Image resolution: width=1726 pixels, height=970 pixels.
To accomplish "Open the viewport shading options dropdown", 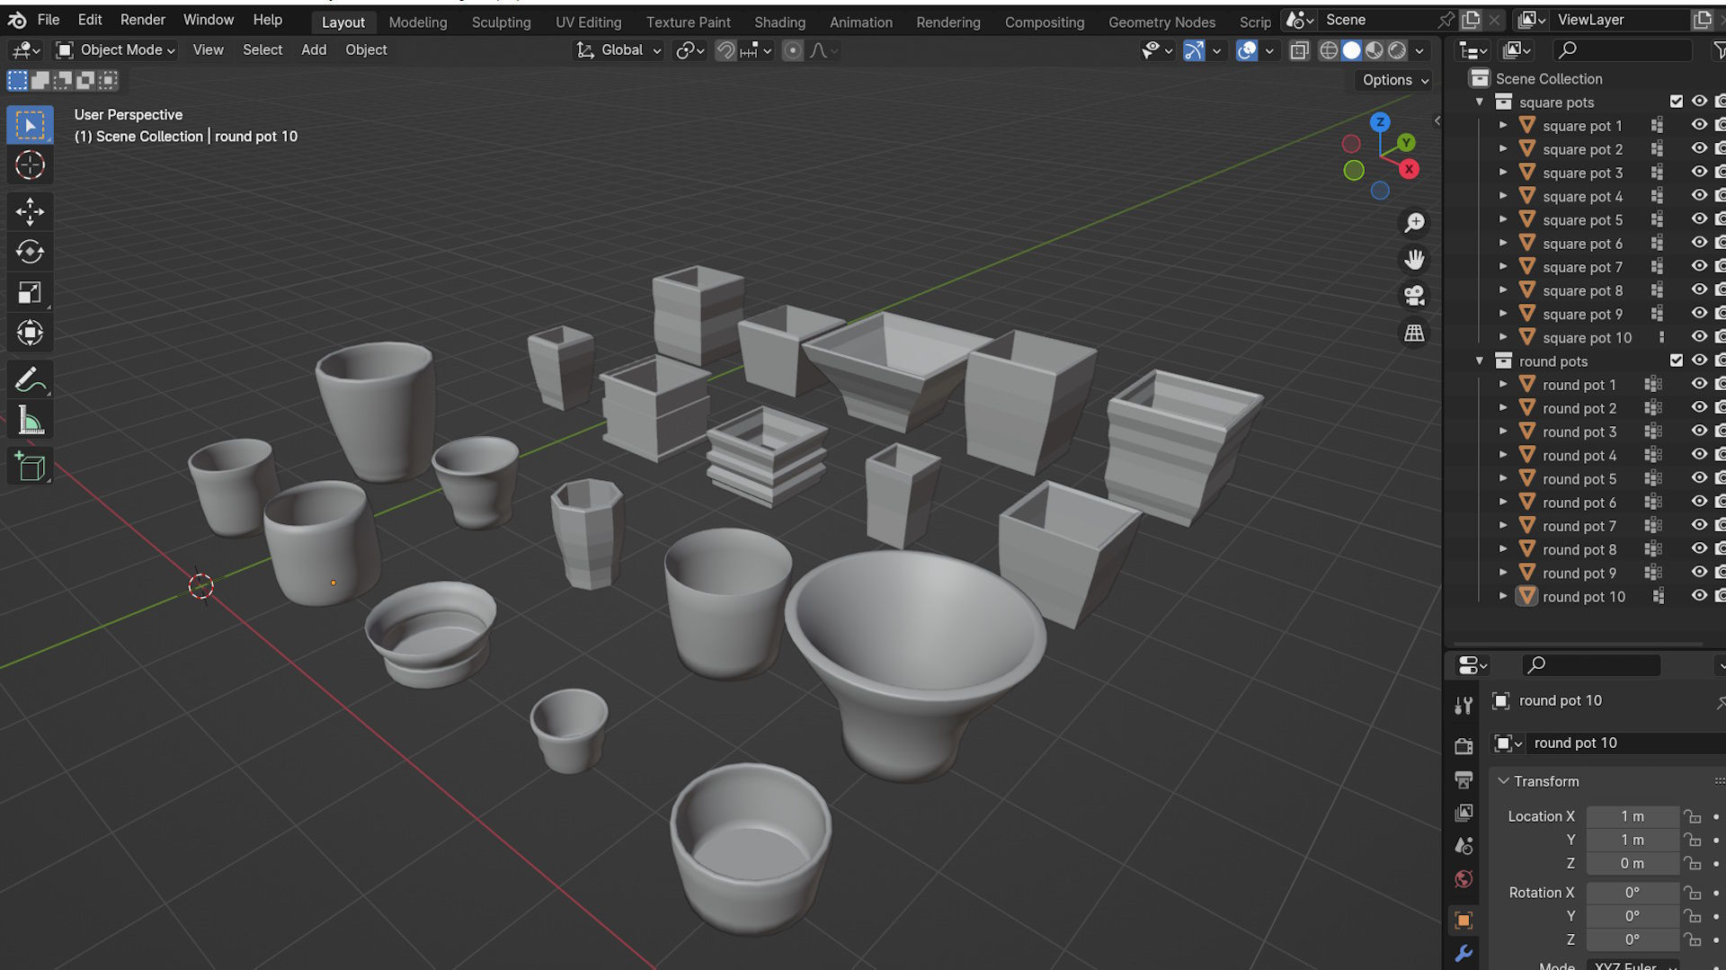I will click(1420, 50).
